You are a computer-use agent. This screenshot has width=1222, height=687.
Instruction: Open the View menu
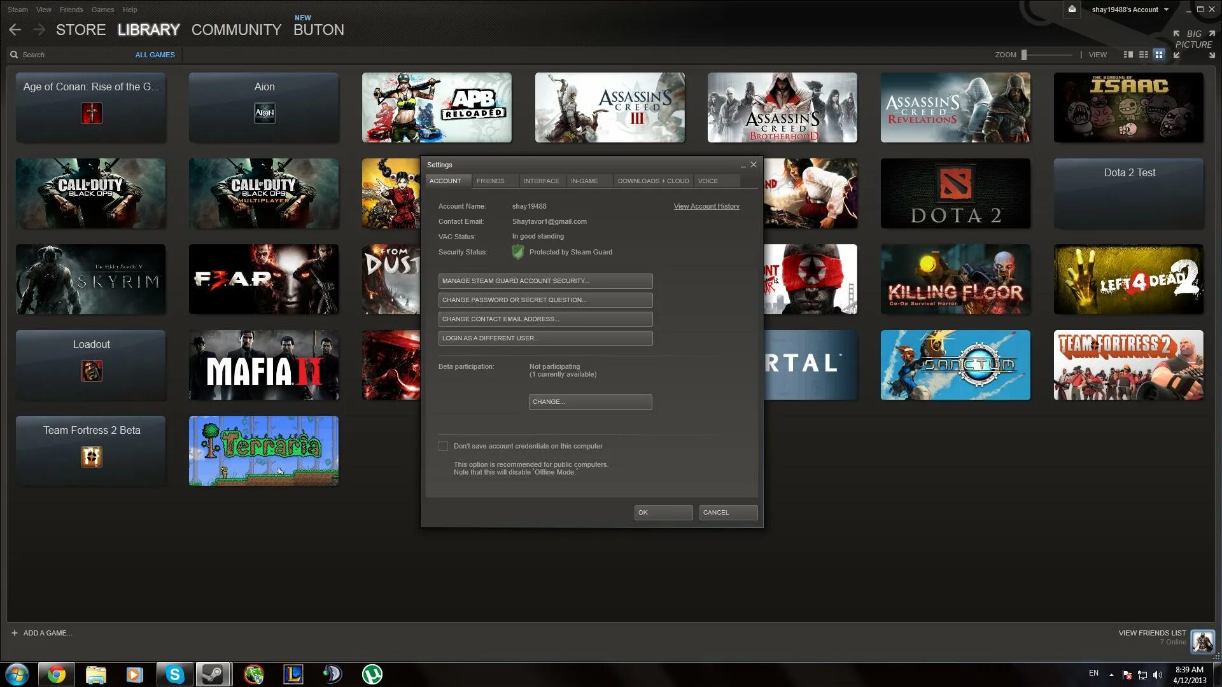click(44, 10)
